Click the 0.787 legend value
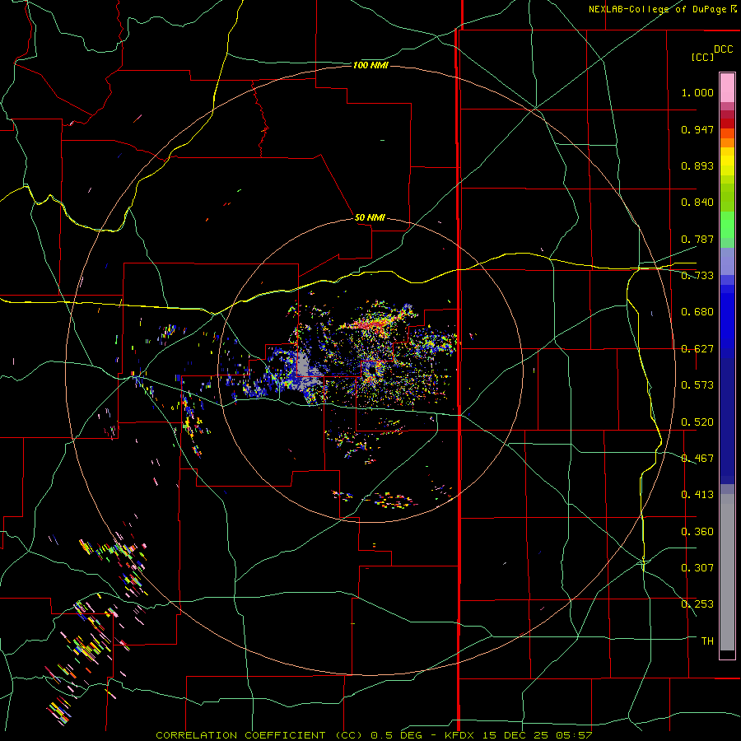741x741 pixels. pyautogui.click(x=697, y=239)
